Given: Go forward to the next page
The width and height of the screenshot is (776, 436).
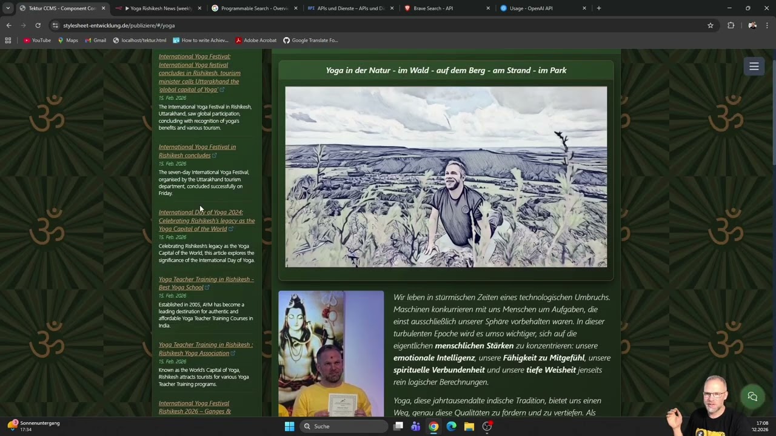Looking at the screenshot, I should click(x=23, y=25).
